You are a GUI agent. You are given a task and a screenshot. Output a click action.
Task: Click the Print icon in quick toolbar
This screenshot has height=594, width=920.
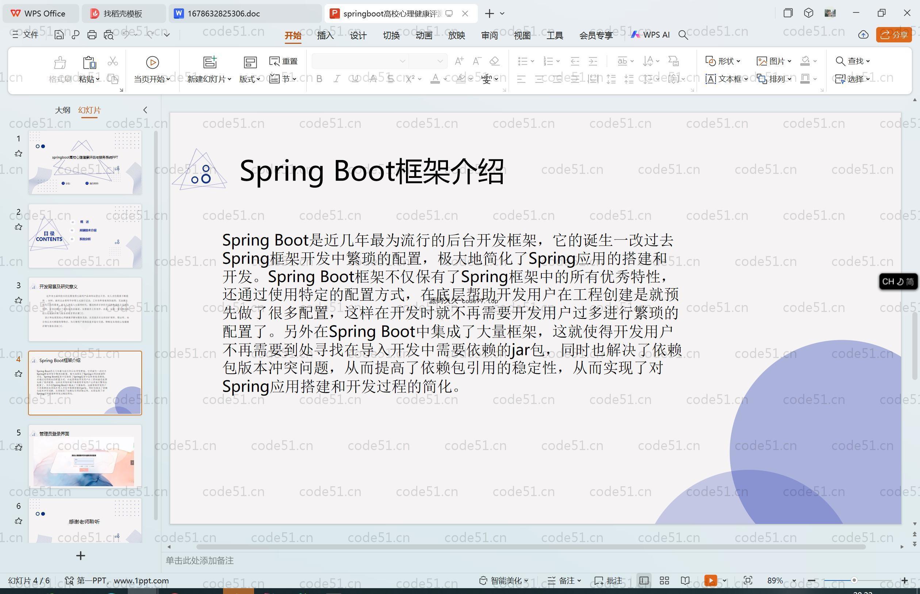coord(92,35)
